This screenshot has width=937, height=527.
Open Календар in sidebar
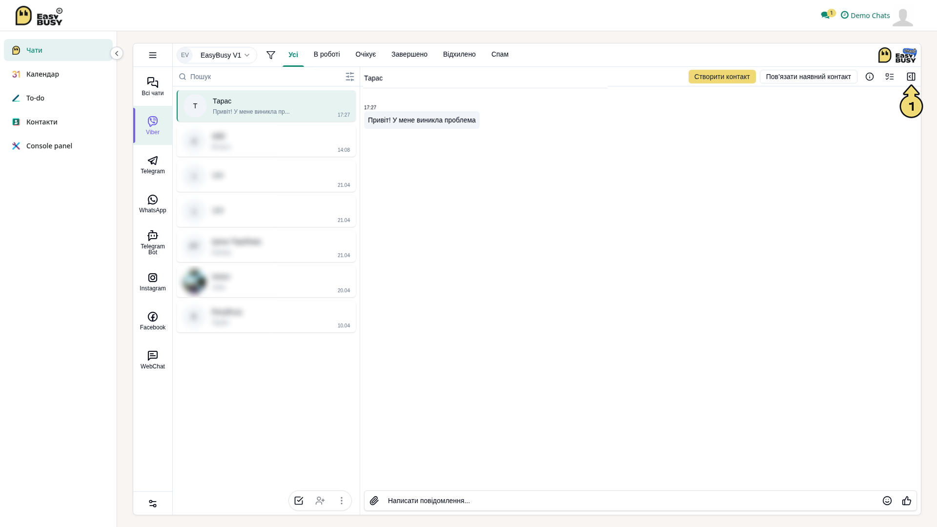(58, 74)
